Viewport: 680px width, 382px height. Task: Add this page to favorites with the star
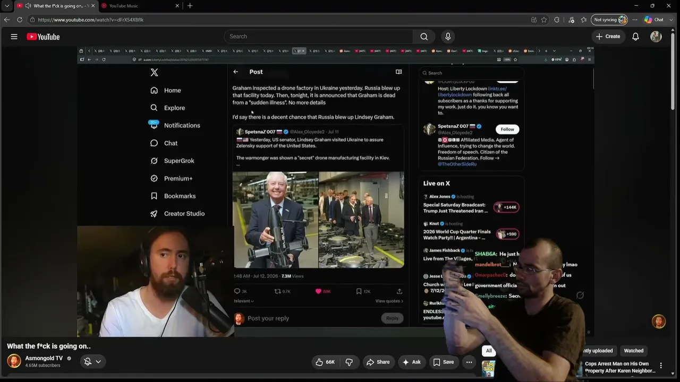(544, 20)
